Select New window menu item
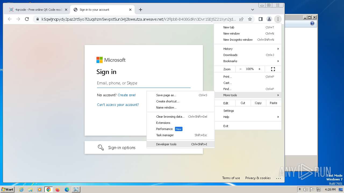The height and width of the screenshot is (193, 344). tap(248, 34)
